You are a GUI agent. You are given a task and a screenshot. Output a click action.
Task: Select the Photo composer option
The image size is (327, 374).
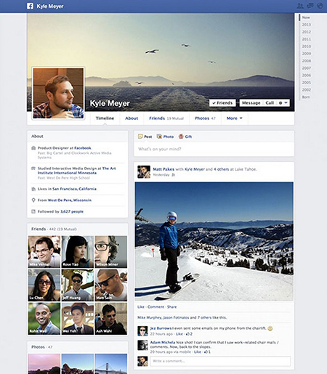(166, 137)
